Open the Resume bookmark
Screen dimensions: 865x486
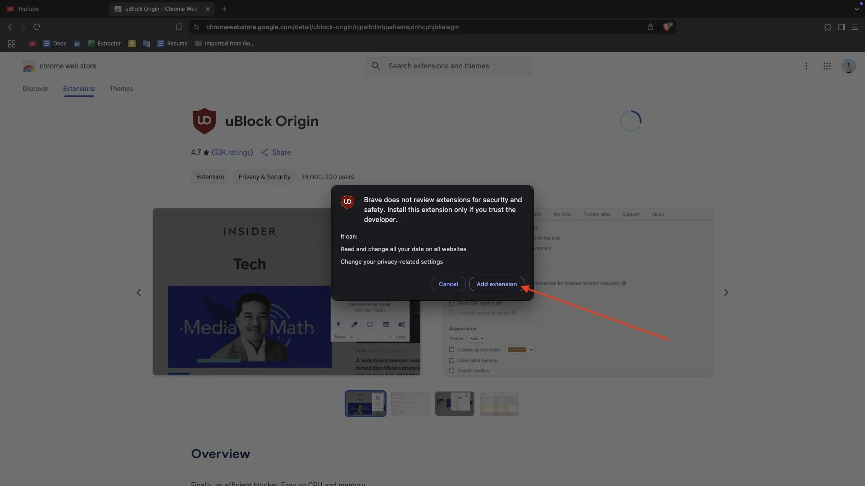172,44
